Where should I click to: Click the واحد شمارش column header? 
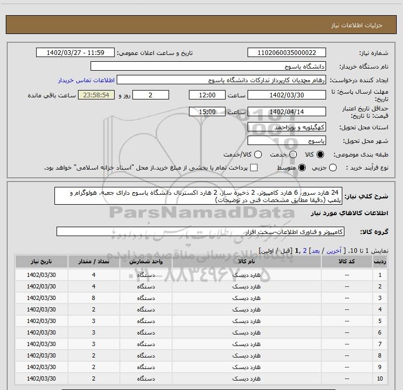coord(145,261)
